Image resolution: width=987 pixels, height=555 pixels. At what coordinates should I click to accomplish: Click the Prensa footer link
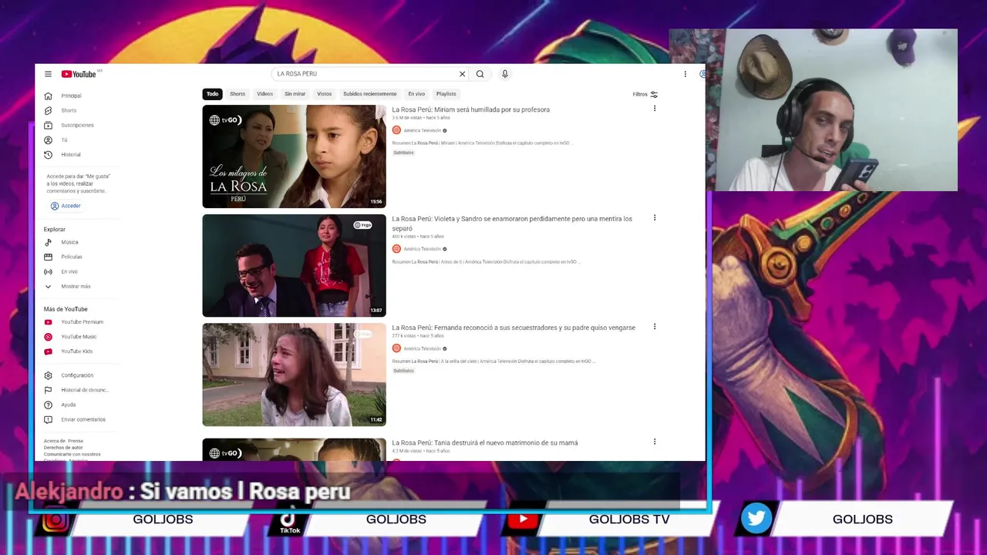76,441
